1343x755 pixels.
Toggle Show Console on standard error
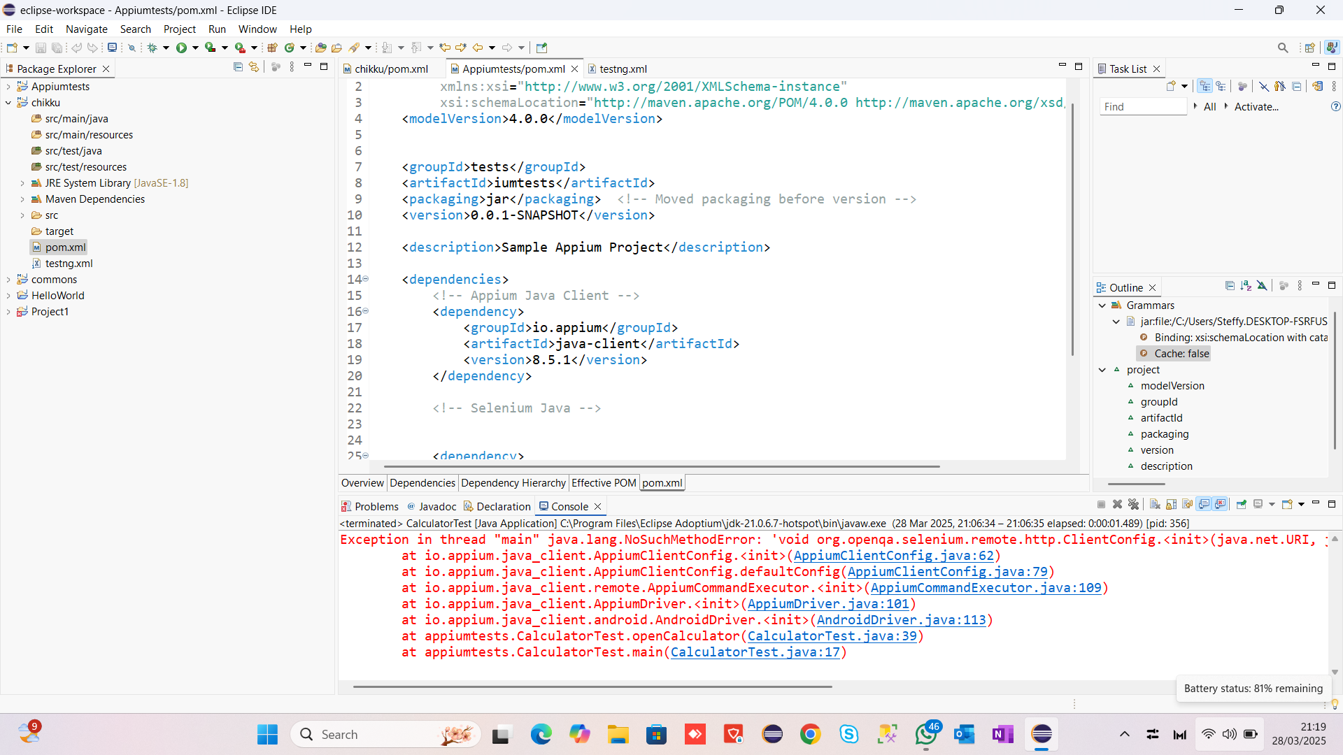(x=1221, y=505)
